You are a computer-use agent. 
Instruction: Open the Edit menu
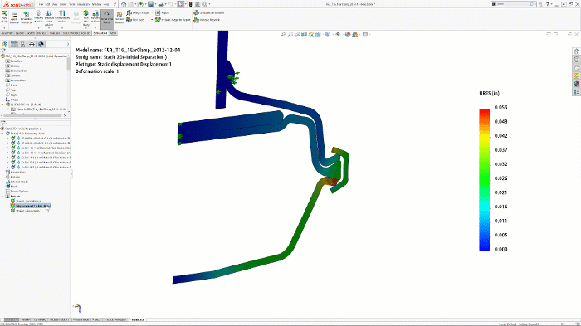pos(47,4)
